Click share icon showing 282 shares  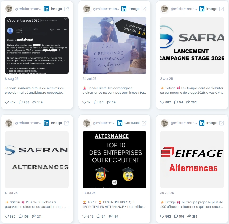pyautogui.click(x=188, y=102)
